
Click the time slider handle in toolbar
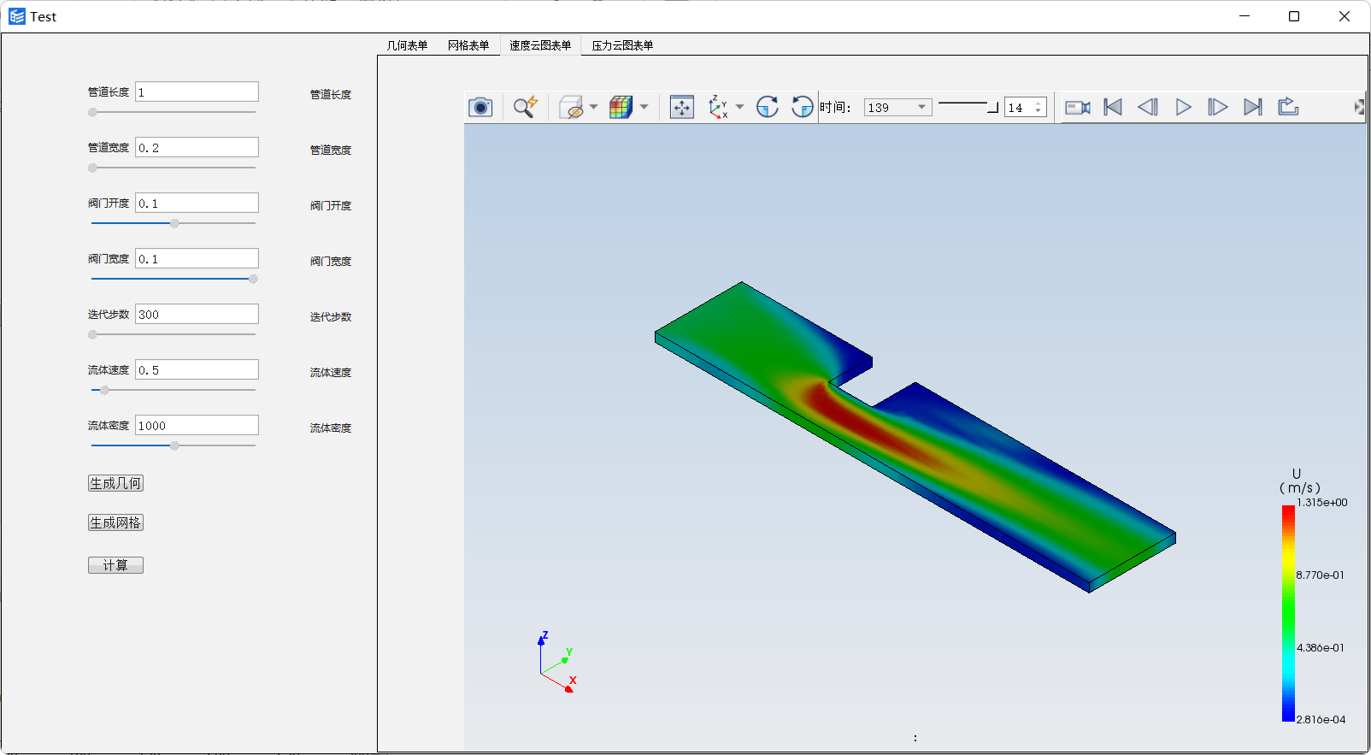pyautogui.click(x=992, y=107)
